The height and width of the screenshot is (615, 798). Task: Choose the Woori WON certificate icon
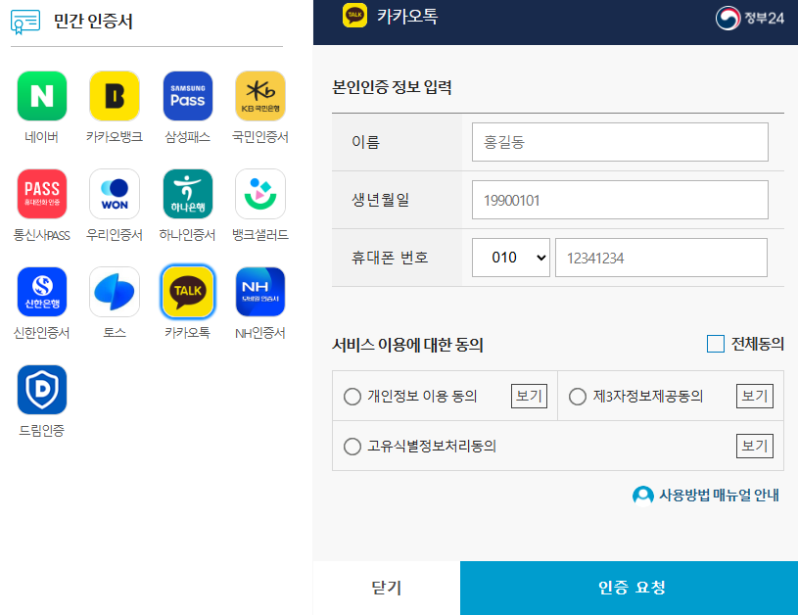click(x=115, y=194)
